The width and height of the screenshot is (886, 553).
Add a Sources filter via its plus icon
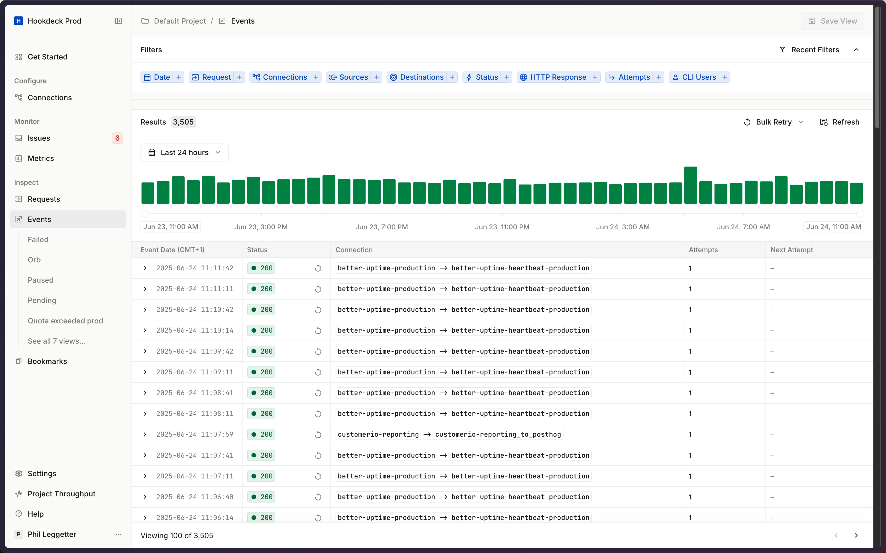pyautogui.click(x=376, y=77)
